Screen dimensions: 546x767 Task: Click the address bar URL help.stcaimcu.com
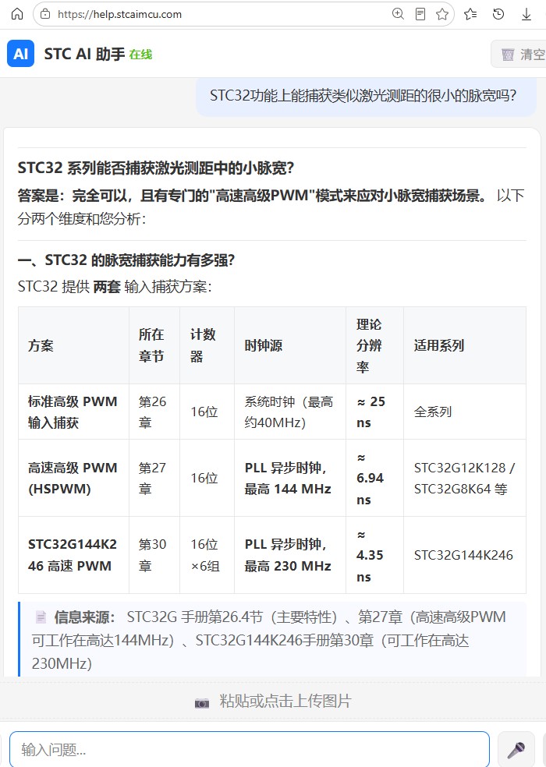119,14
